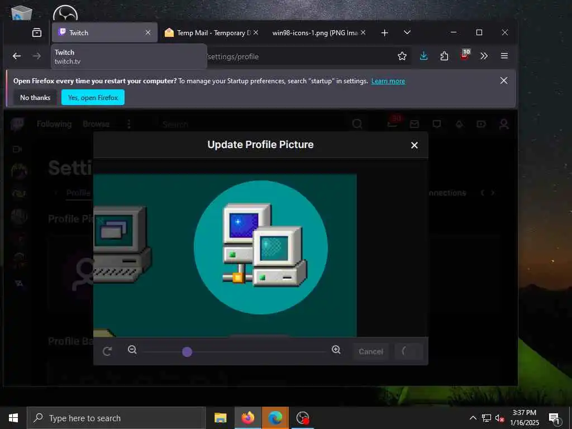Image resolution: width=572 pixels, height=429 pixels.
Task: Open Twitch notifications inbox with badge
Action: (393, 123)
